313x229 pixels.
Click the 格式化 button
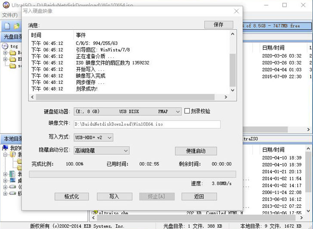pos(71,196)
